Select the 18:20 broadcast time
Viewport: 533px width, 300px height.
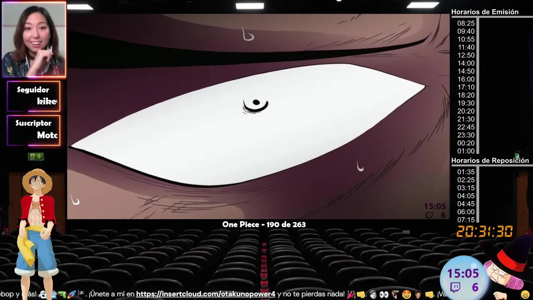point(466,95)
